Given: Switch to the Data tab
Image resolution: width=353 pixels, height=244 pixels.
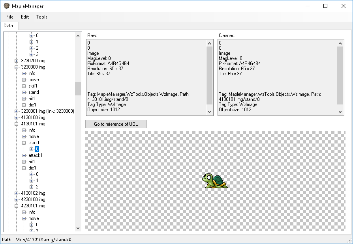Looking at the screenshot, I should click(x=8, y=26).
